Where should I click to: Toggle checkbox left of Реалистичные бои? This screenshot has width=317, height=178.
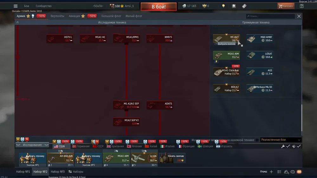257,140
